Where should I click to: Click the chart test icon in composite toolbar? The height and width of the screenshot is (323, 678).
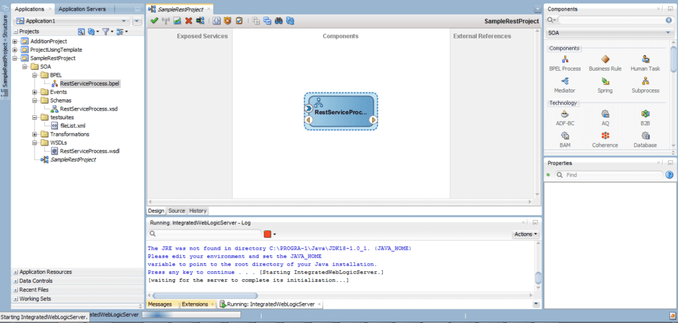(x=177, y=21)
